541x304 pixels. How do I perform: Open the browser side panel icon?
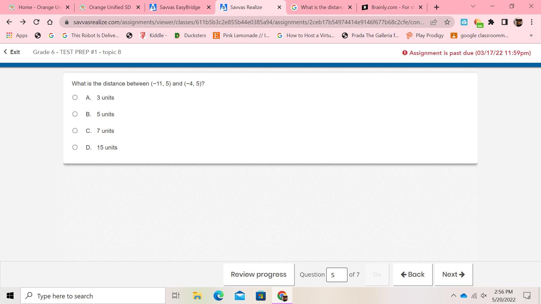click(504, 22)
